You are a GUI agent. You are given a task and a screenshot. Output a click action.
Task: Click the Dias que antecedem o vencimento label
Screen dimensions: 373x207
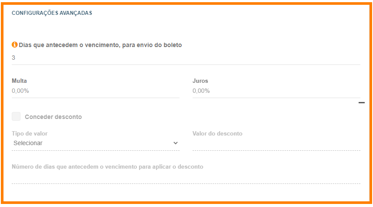coord(100,45)
